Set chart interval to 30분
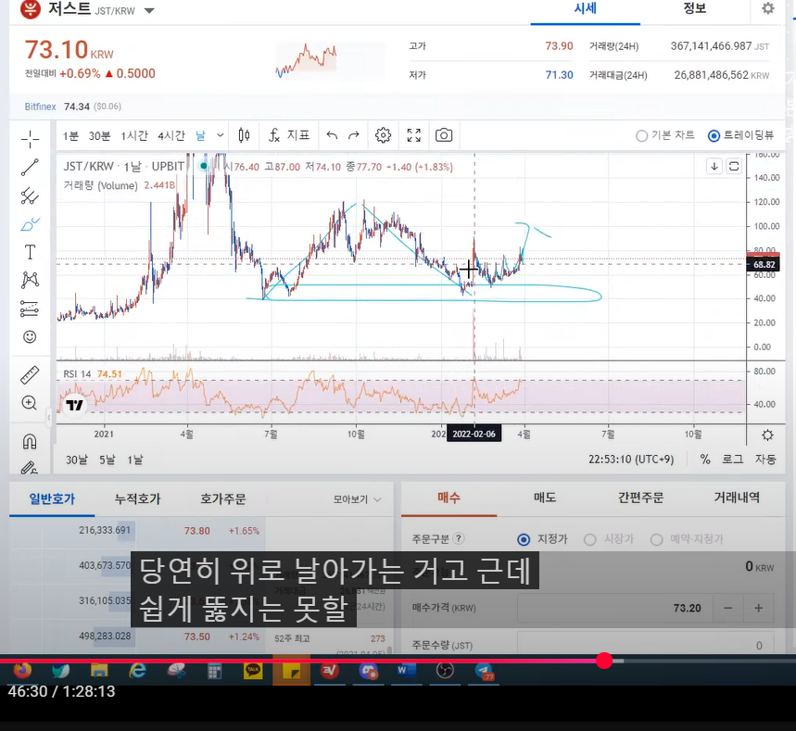Image resolution: width=796 pixels, height=731 pixels. point(99,136)
